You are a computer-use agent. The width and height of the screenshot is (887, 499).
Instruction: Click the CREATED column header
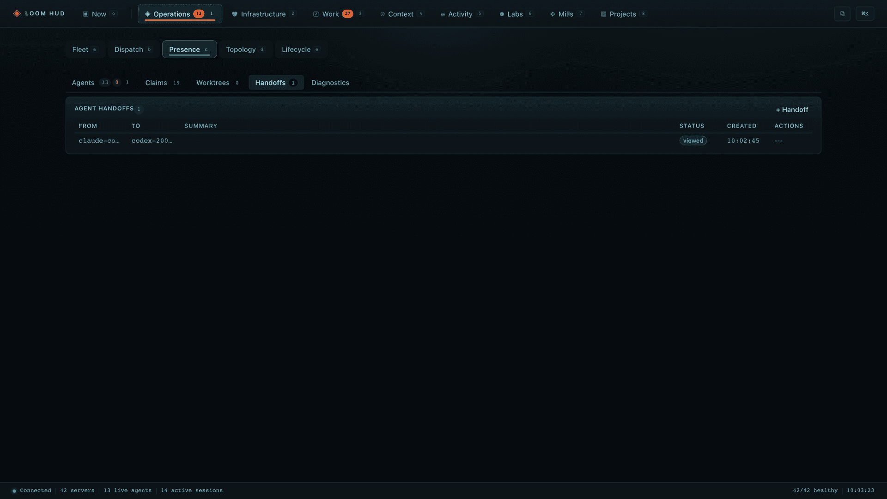[x=741, y=126]
